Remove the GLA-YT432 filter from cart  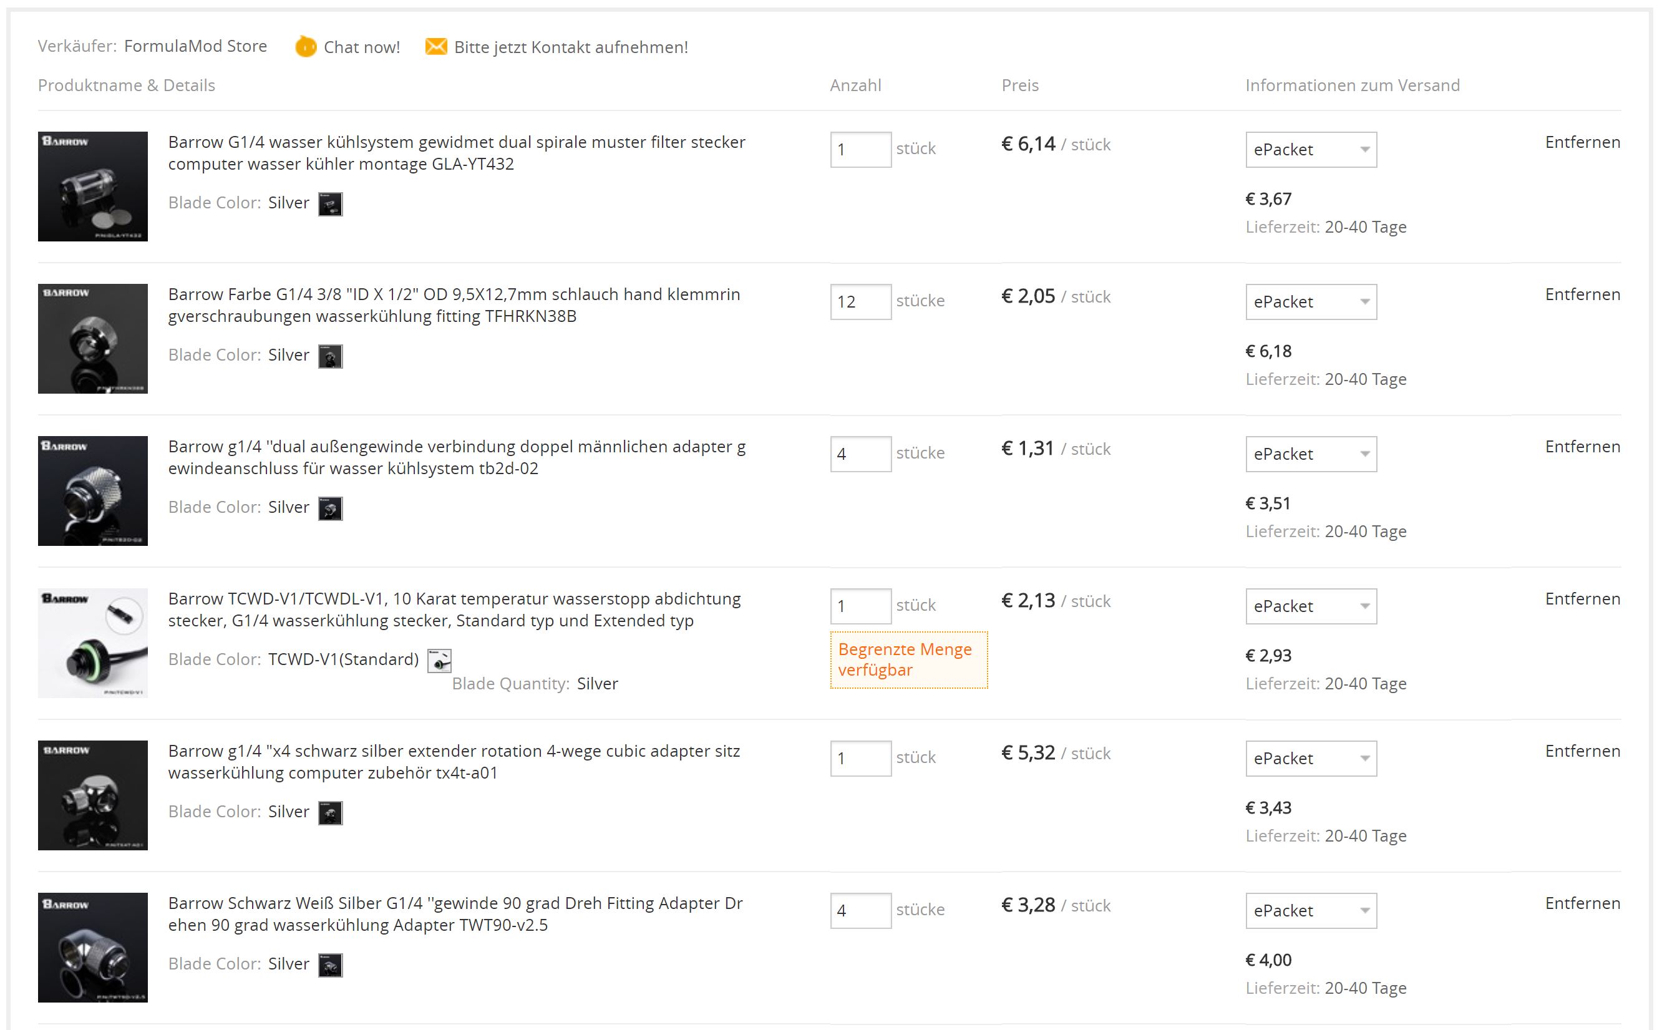(1582, 142)
